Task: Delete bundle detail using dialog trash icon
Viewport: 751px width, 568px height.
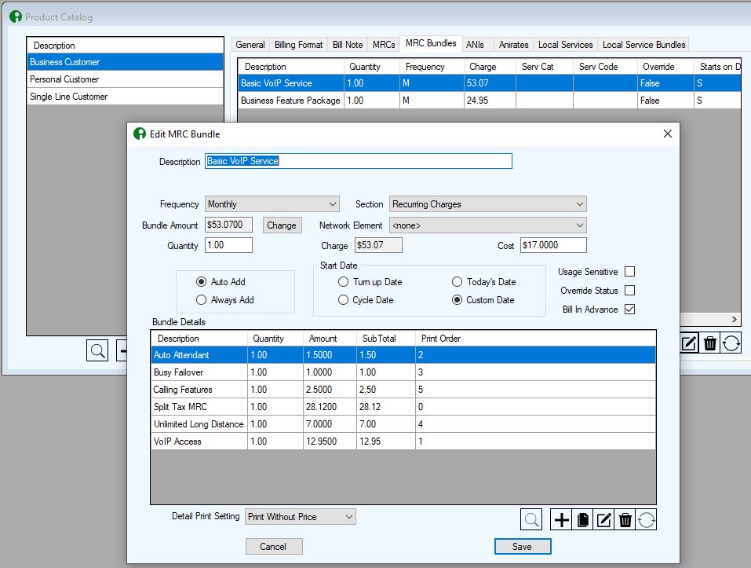Action: coord(625,519)
